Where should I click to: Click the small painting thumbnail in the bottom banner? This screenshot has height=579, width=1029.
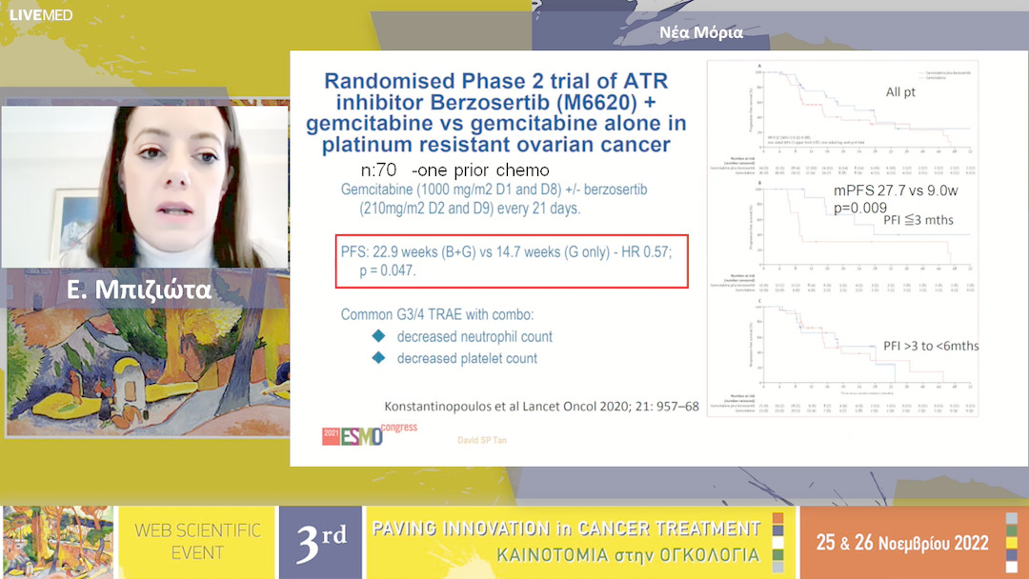point(58,542)
